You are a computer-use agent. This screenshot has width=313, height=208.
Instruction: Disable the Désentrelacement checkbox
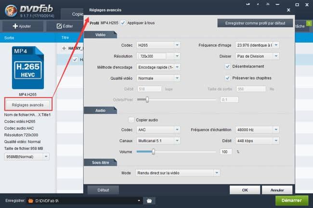(x=228, y=66)
